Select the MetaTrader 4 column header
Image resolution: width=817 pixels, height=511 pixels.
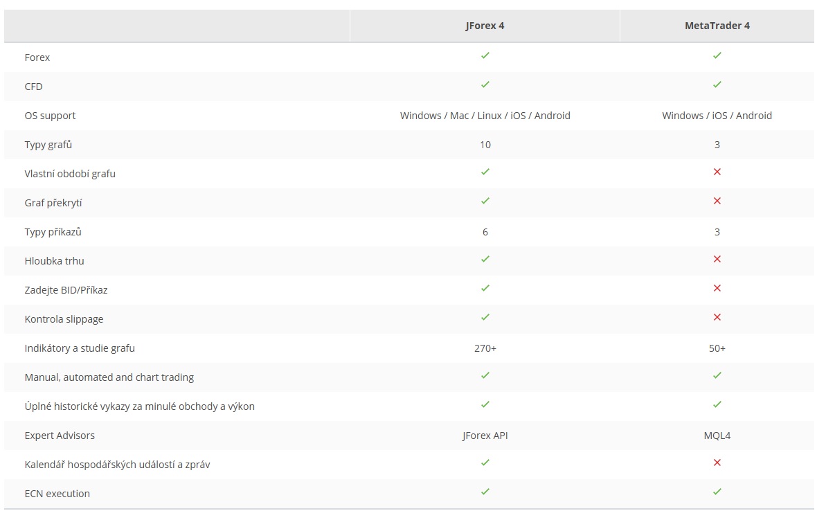tap(717, 26)
